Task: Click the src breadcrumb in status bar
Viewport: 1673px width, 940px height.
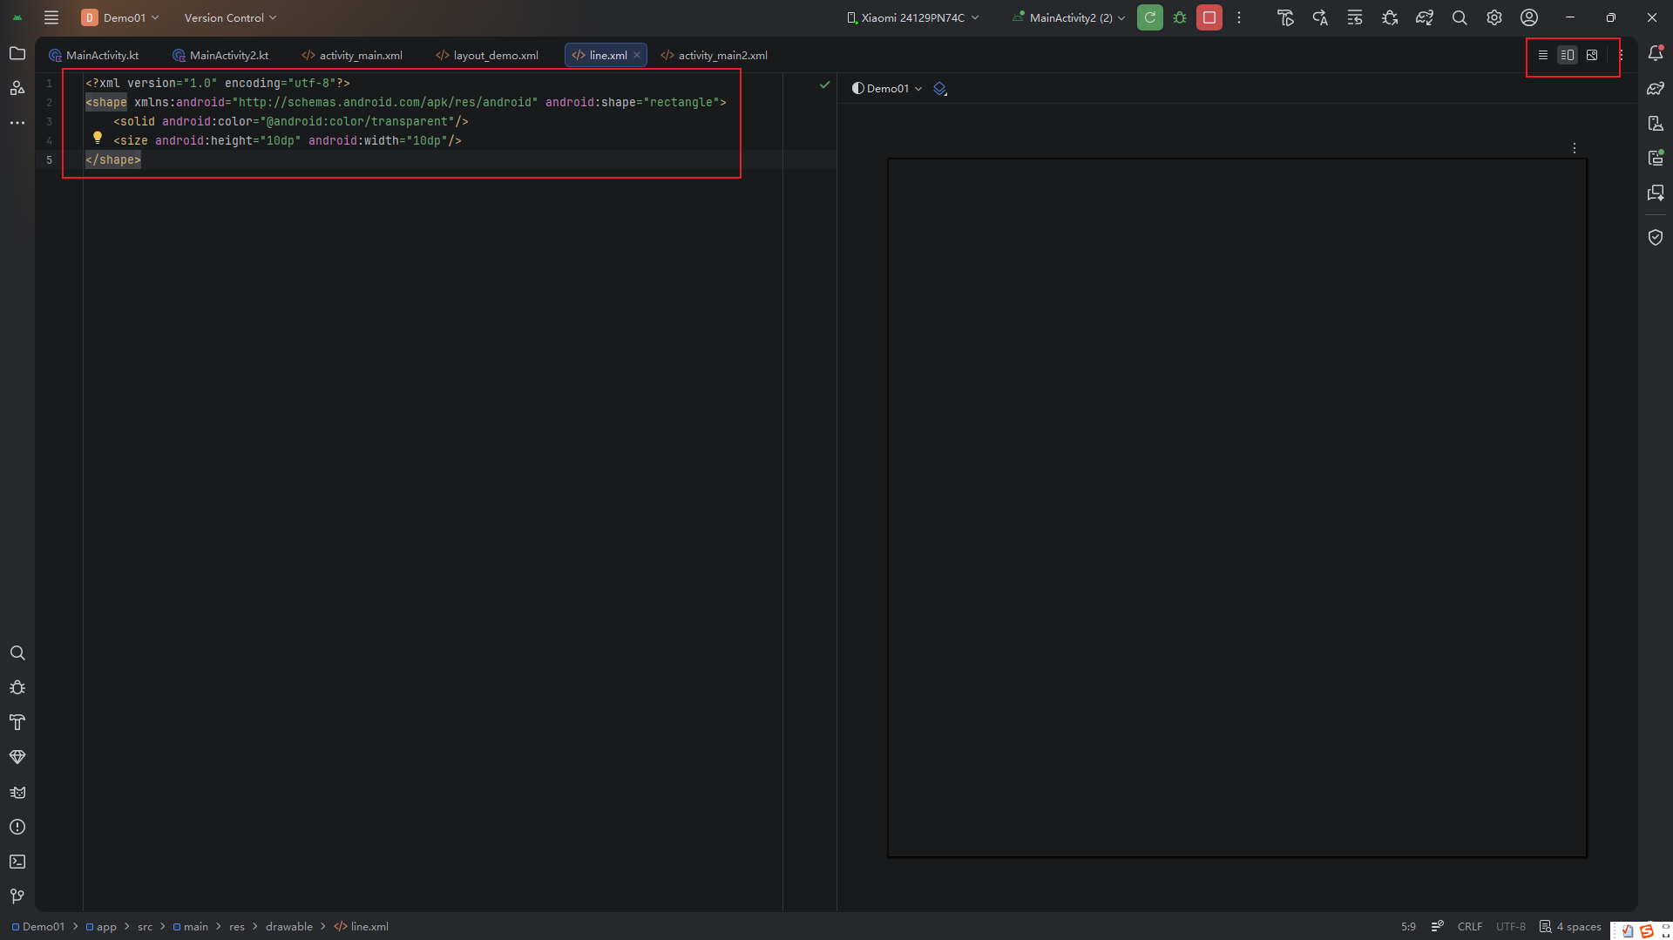Action: 145,927
